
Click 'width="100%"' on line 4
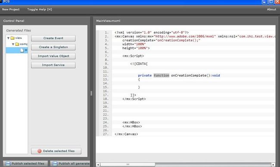click(134, 44)
